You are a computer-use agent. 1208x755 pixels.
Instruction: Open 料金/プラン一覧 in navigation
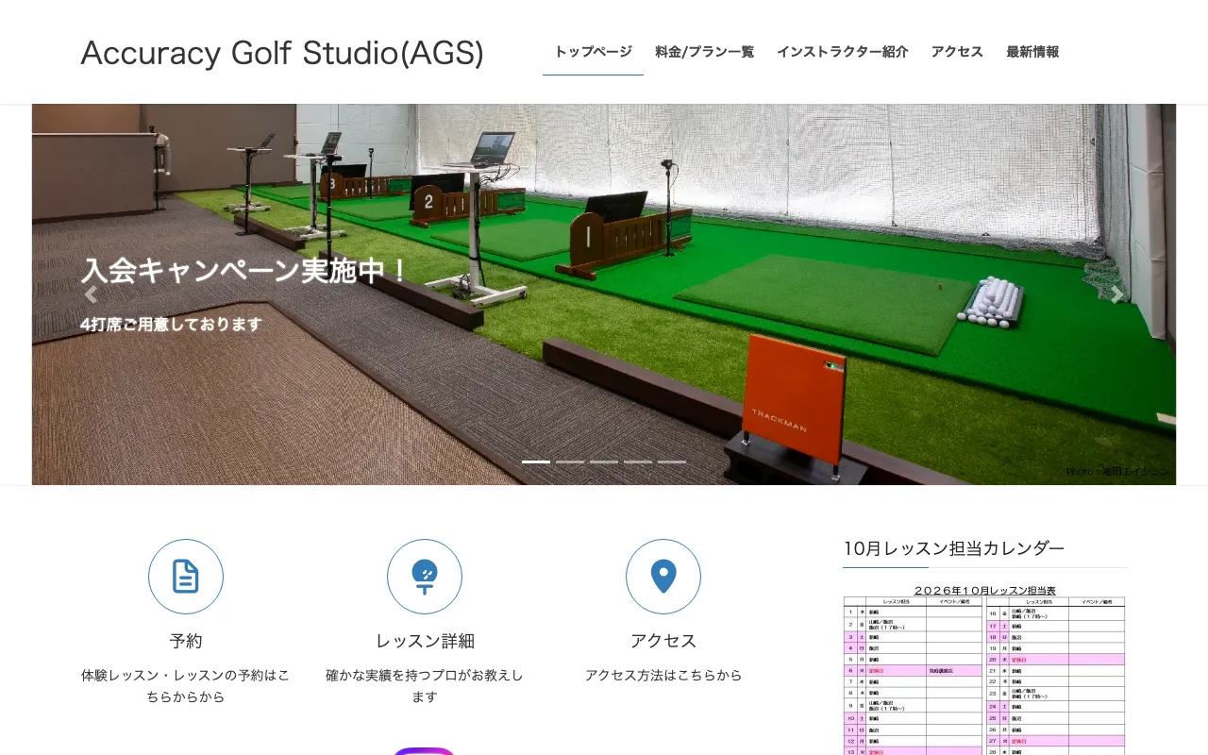pos(704,52)
